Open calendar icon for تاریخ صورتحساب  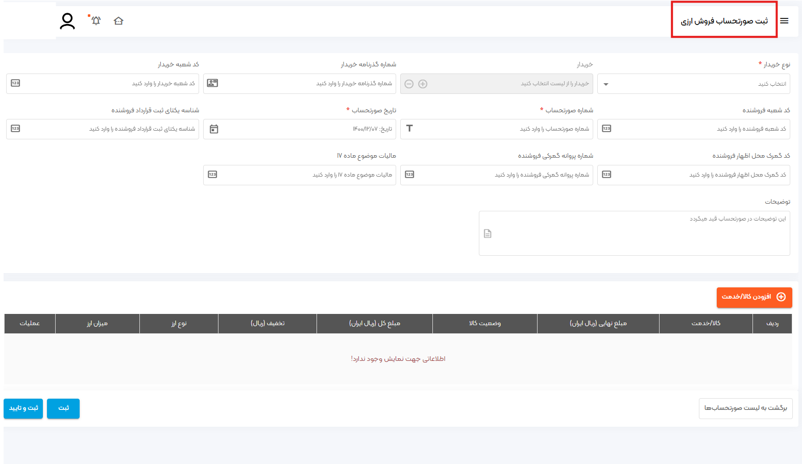pos(214,129)
